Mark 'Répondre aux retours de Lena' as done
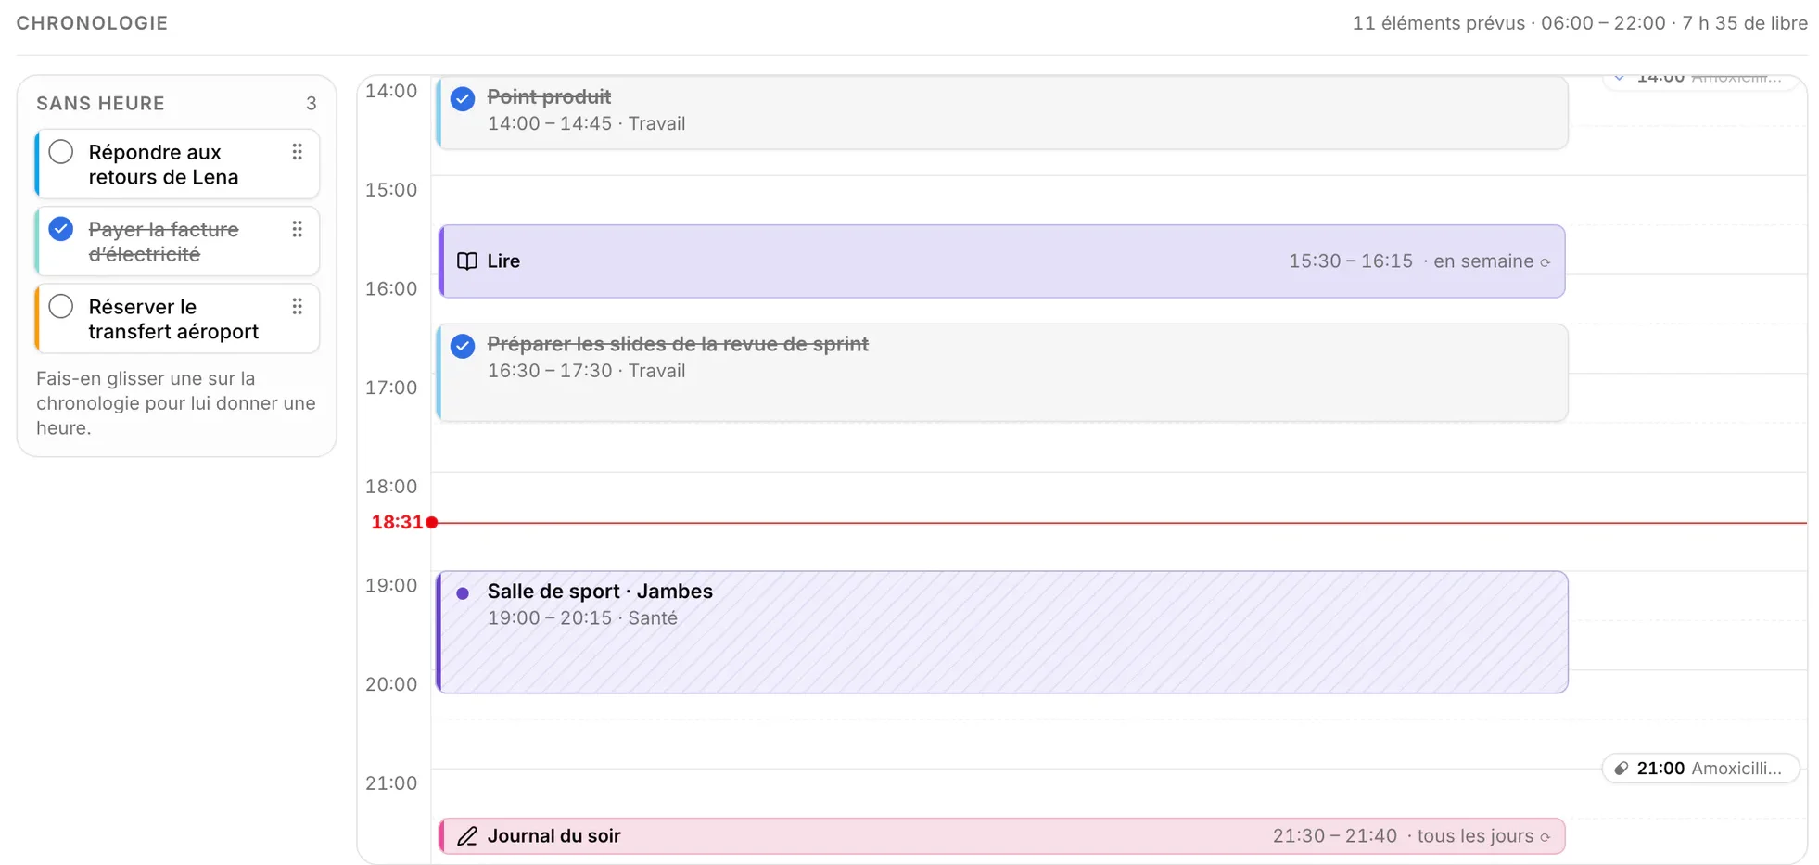 click(61, 152)
